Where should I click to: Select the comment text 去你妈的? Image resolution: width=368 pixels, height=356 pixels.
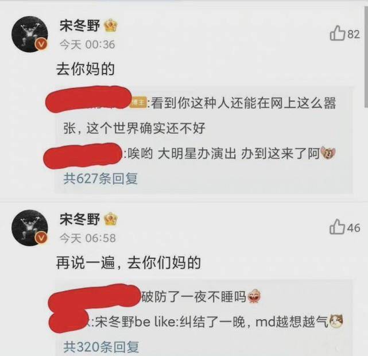click(x=86, y=69)
